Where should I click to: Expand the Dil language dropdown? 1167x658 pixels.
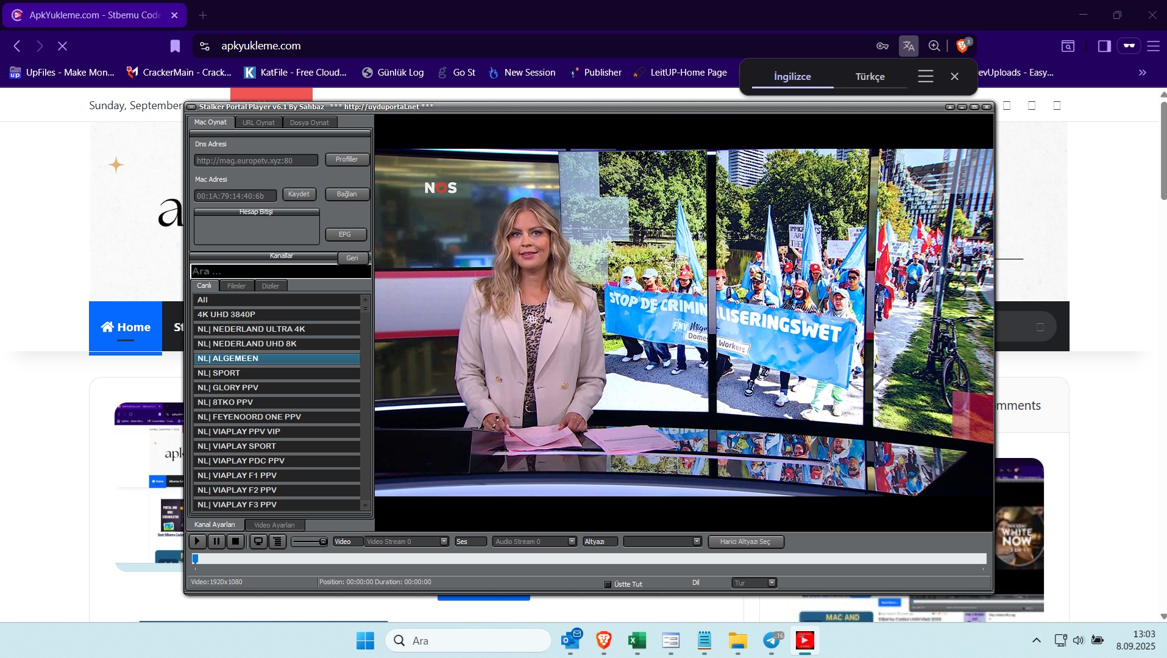pyautogui.click(x=771, y=583)
